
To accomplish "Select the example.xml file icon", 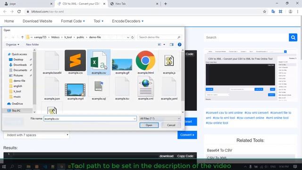I will [x=146, y=86].
